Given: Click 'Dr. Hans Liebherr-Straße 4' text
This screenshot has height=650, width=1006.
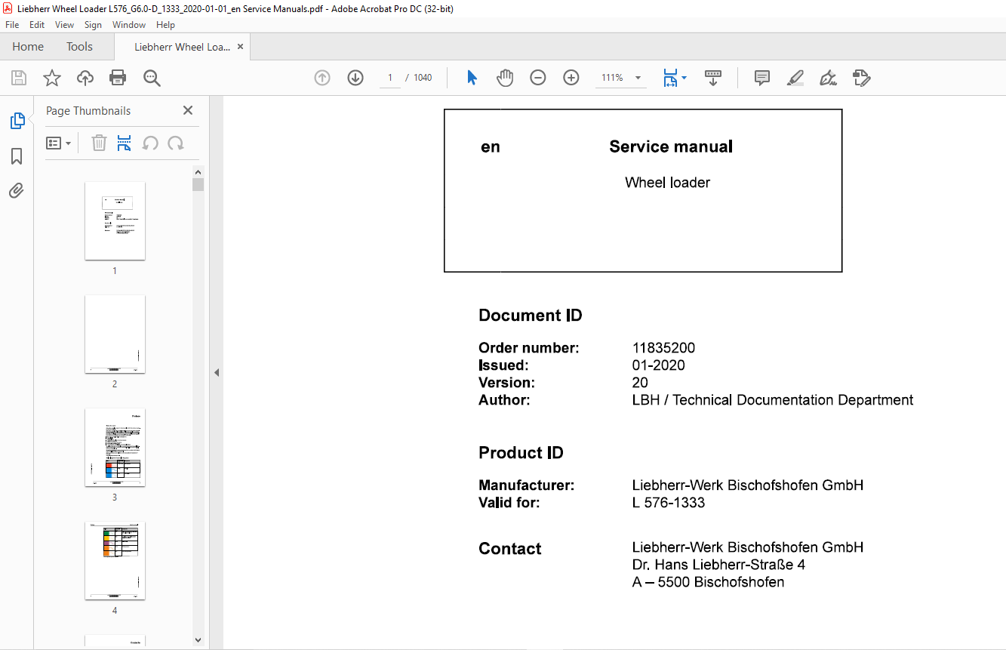Looking at the screenshot, I should coord(718,565).
